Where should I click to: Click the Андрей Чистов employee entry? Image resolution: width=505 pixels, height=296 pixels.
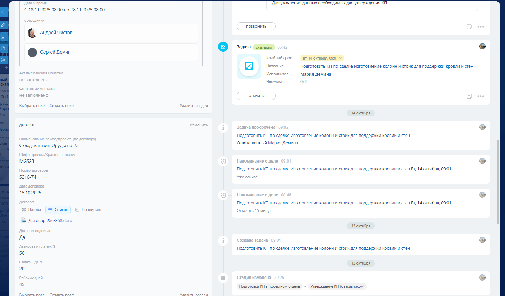(x=56, y=33)
